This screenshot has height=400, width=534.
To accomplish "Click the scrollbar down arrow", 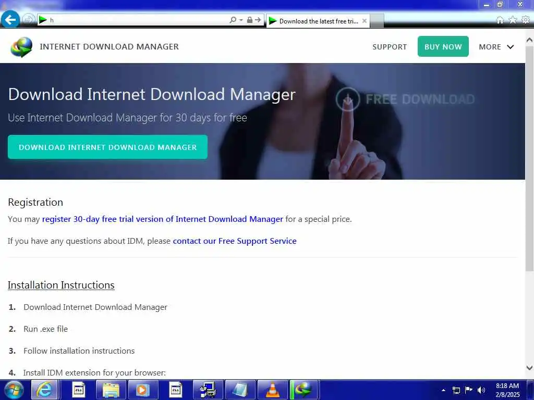I will pos(529,368).
